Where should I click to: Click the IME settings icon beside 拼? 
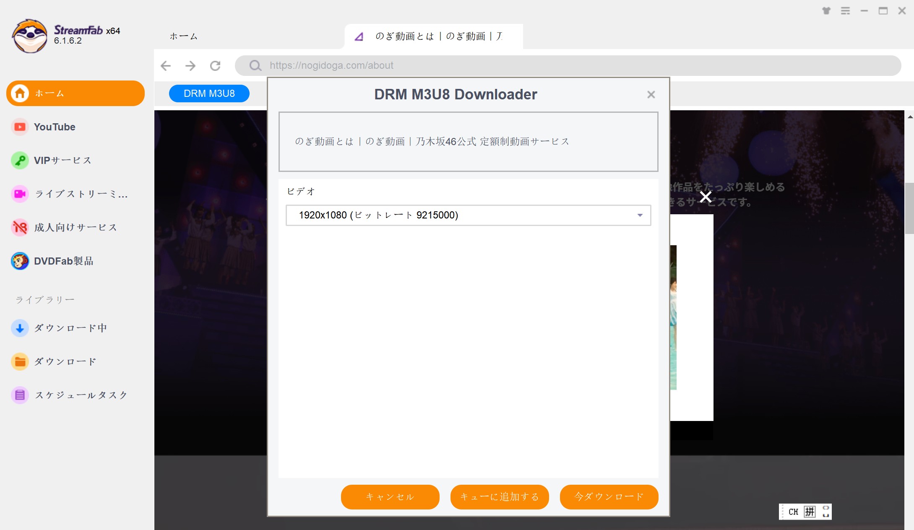825,512
